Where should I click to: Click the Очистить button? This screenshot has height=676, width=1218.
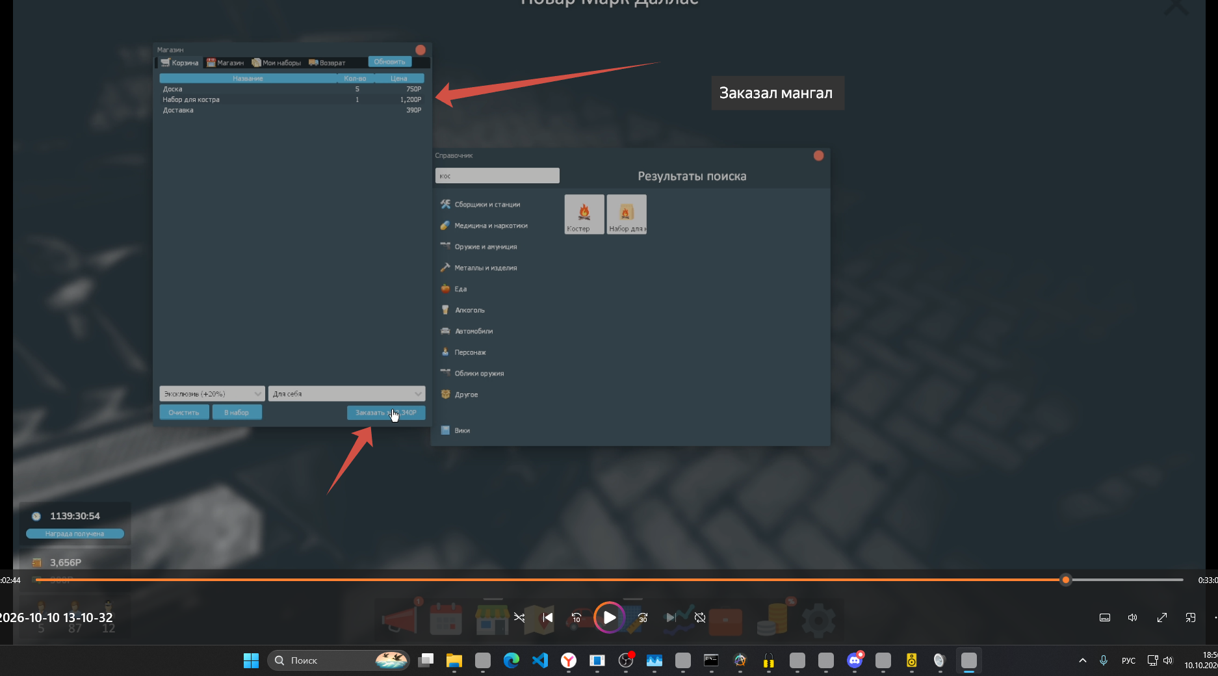[184, 412]
